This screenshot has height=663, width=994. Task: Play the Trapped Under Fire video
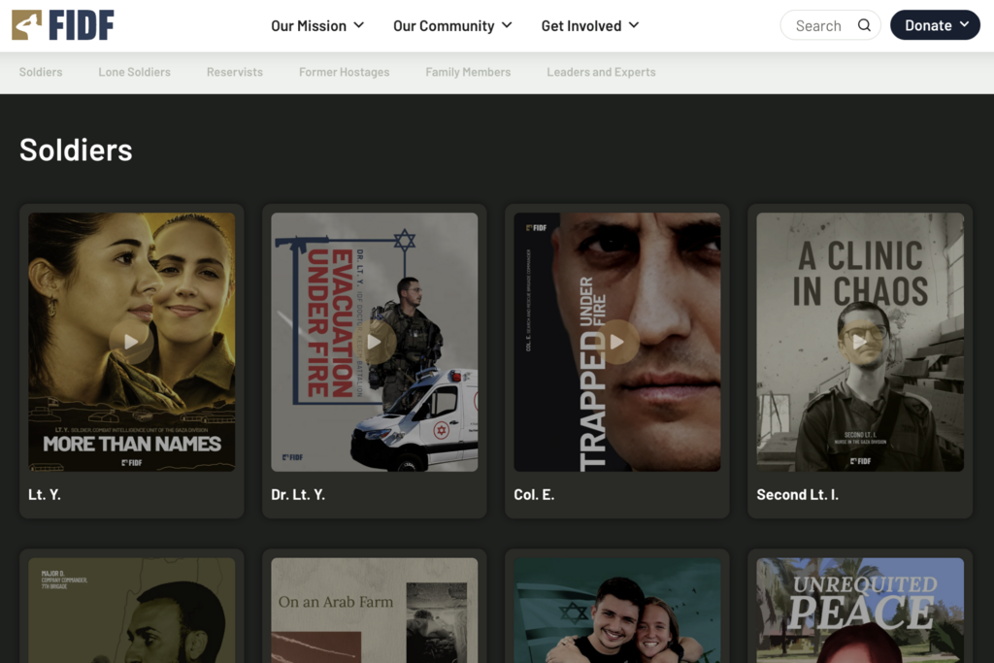[x=616, y=342]
